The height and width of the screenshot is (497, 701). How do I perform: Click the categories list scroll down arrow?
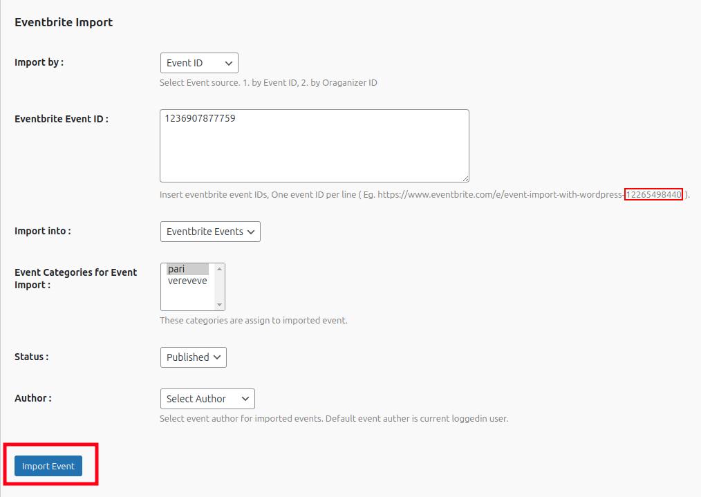[x=220, y=305]
